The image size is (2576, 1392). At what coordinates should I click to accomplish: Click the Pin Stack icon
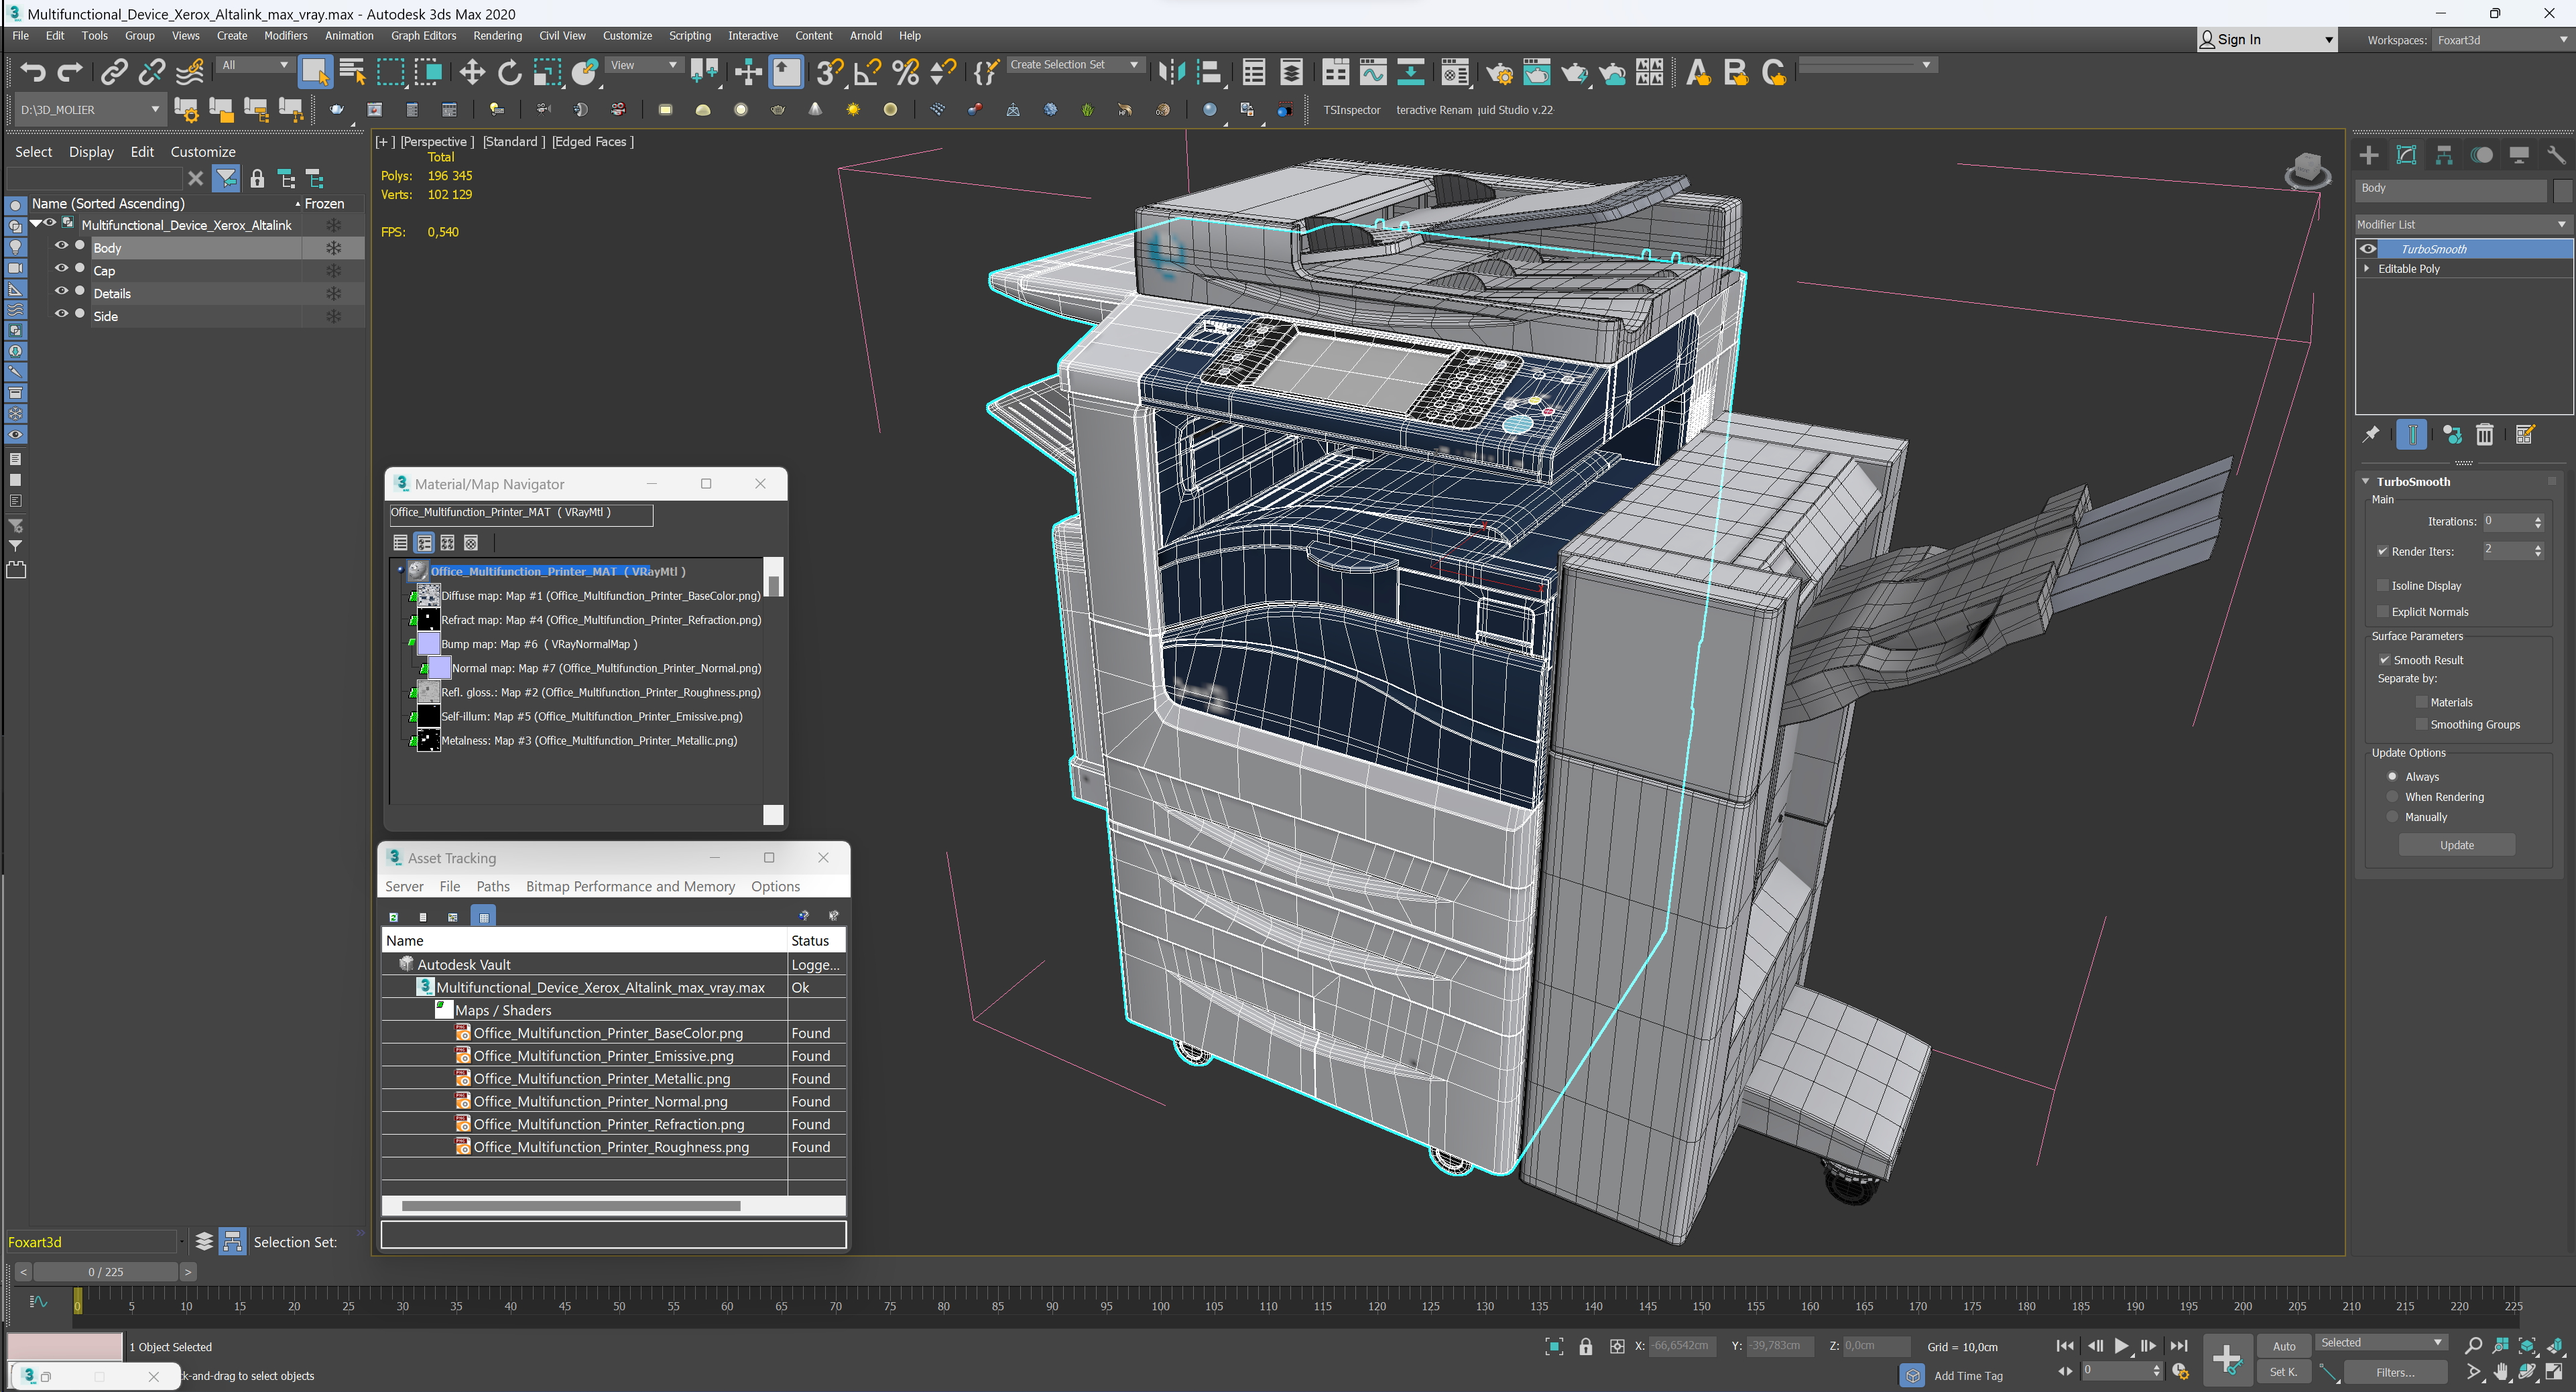click(2370, 434)
